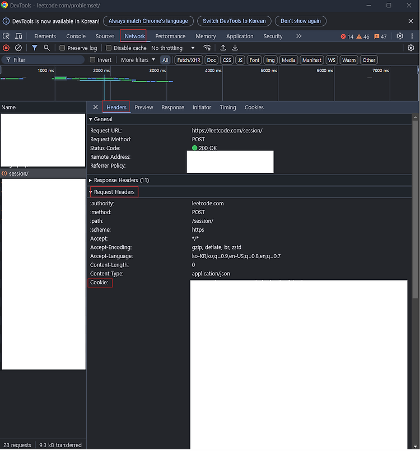Open the network search magnifier
Image resolution: width=420 pixels, height=451 pixels.
click(46, 48)
